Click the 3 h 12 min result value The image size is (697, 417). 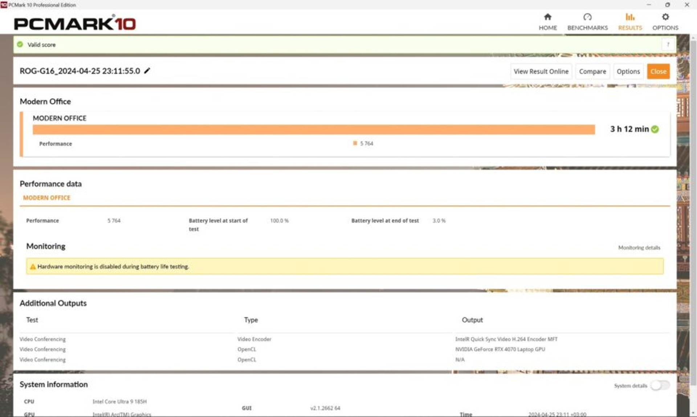(629, 129)
